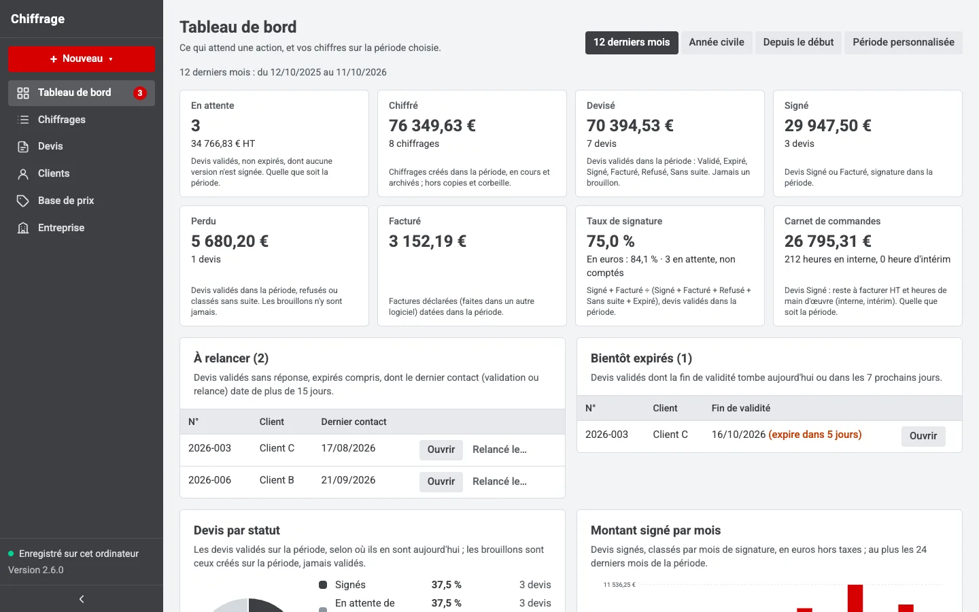
Task: Open the Nouveau dropdown button
Action: point(82,59)
